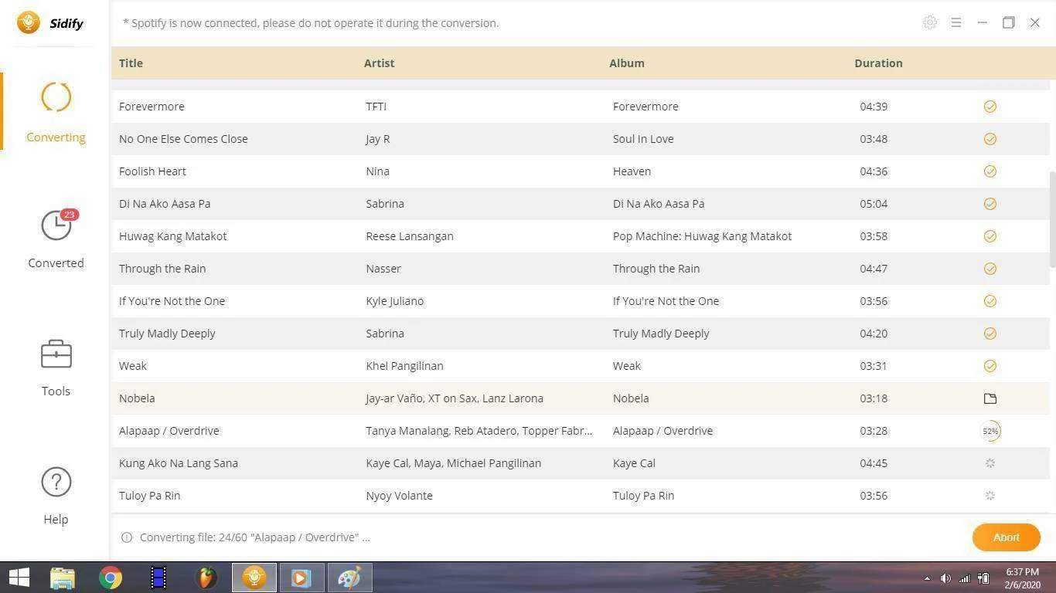Click completed checkmark for Truly Madly Deeply

(x=990, y=334)
